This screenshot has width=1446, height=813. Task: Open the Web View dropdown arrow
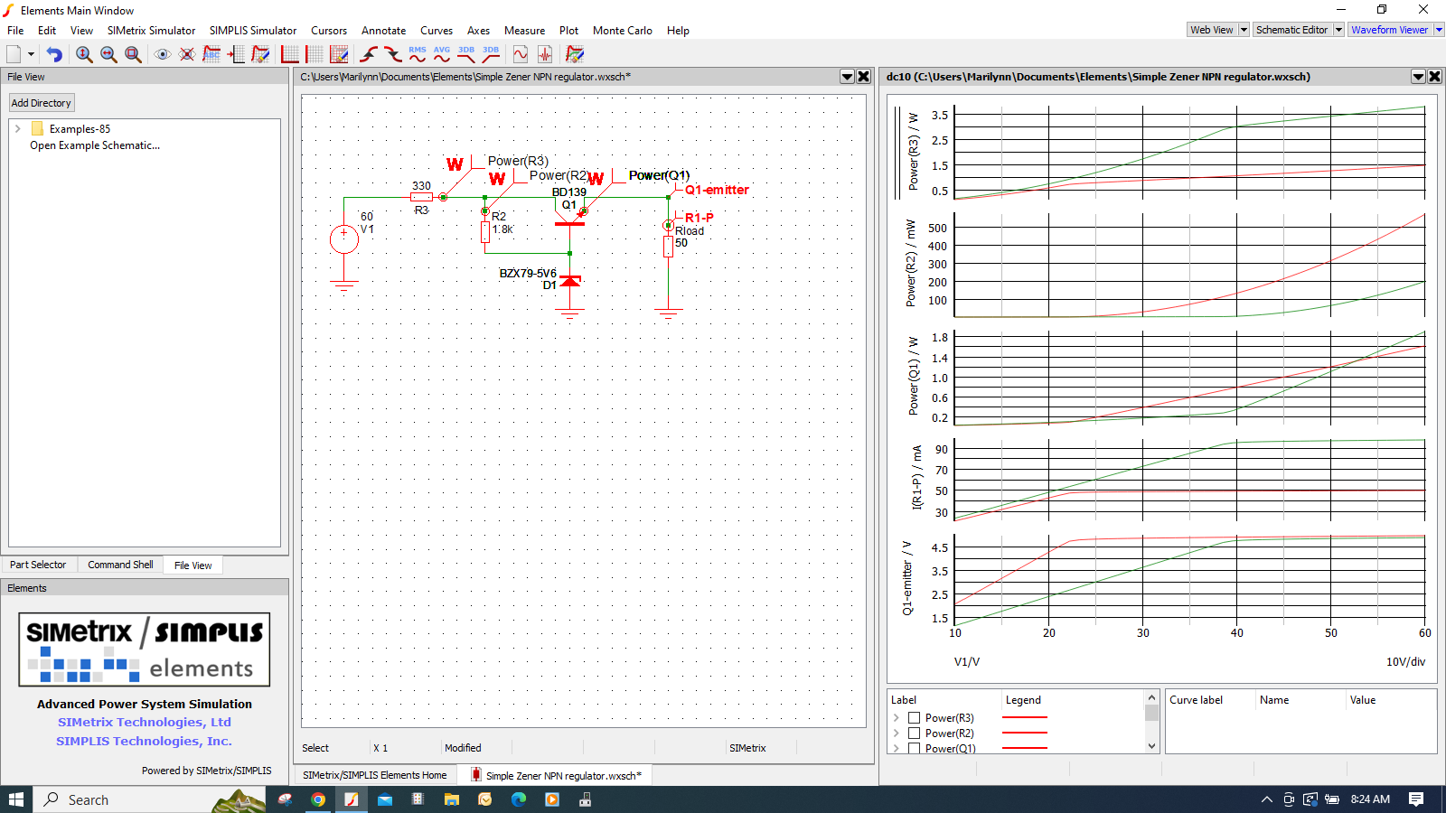(x=1244, y=30)
